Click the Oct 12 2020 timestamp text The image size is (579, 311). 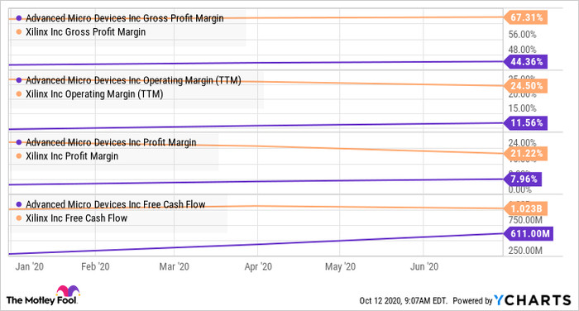(404, 300)
